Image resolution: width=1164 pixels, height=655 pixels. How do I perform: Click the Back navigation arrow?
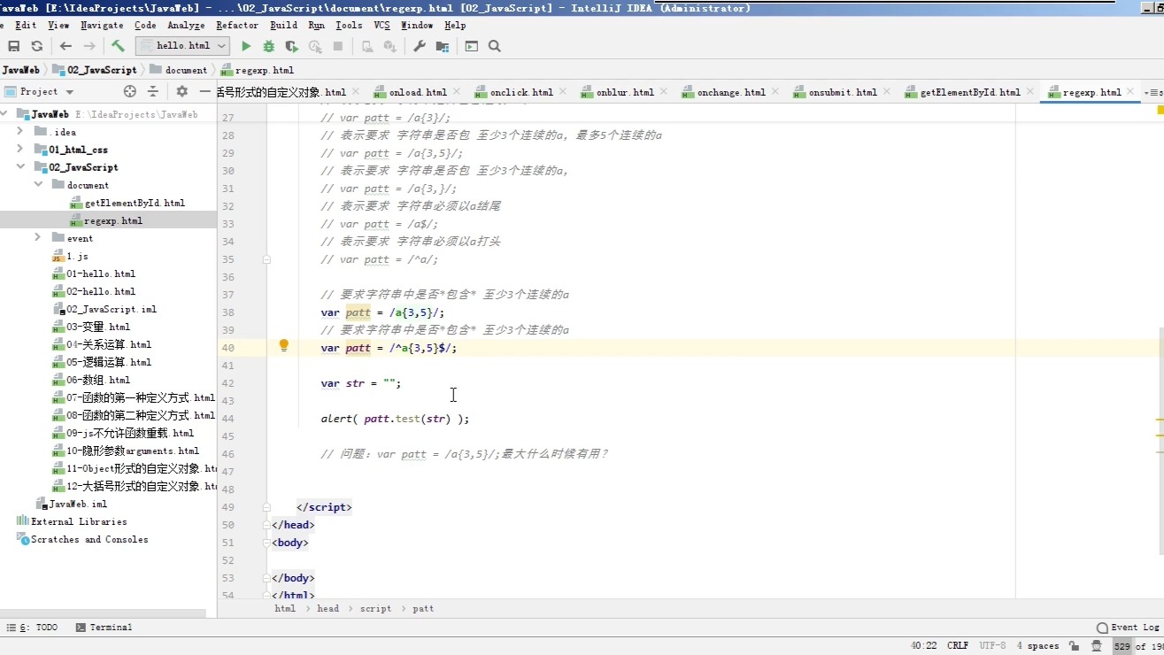(x=66, y=46)
